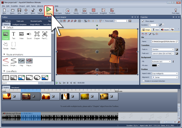
Task: Add the Video object from Toolbox
Action: coord(21,35)
